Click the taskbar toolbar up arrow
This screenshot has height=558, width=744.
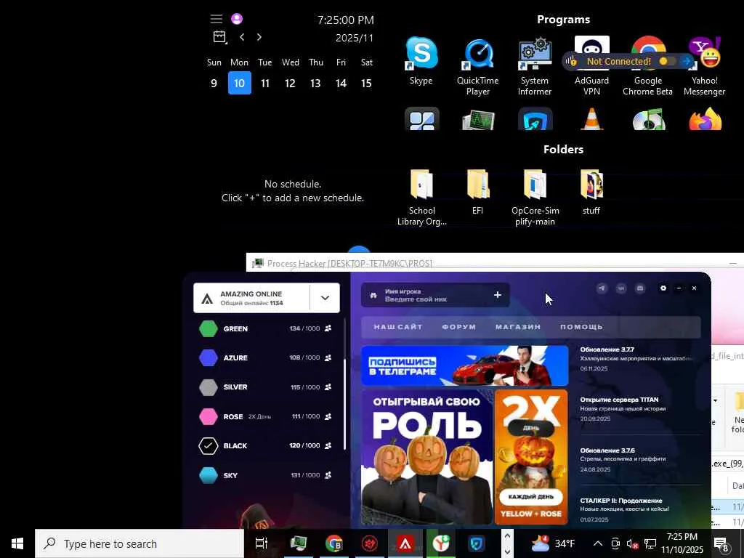point(506,535)
